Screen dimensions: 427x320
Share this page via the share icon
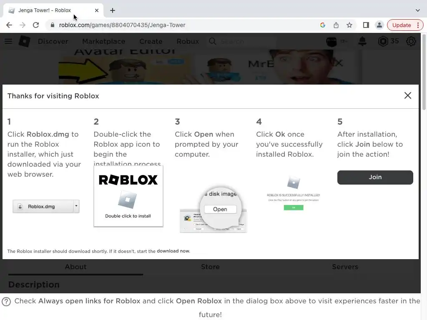[x=336, y=25]
